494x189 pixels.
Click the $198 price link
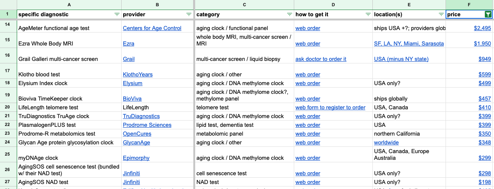click(485, 182)
